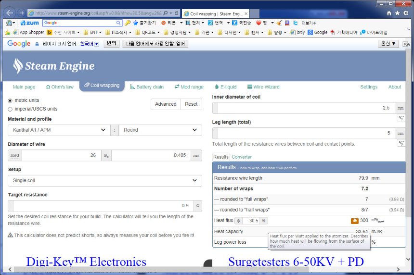Image resolution: width=414 pixels, height=275 pixels.
Task: Open the 한국어 language dropdown
Action: pyautogui.click(x=89, y=44)
